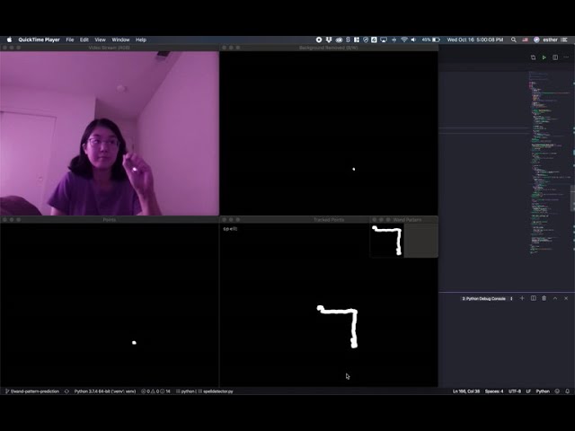
Task: Click the Wand Pattern thumbnail preview
Action: [386, 241]
